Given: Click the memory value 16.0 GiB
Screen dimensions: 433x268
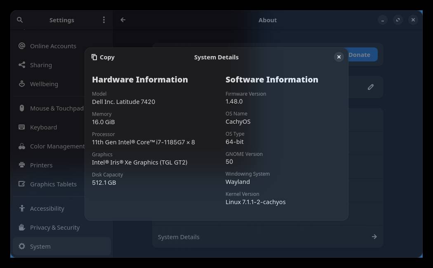Looking at the screenshot, I should click(103, 122).
